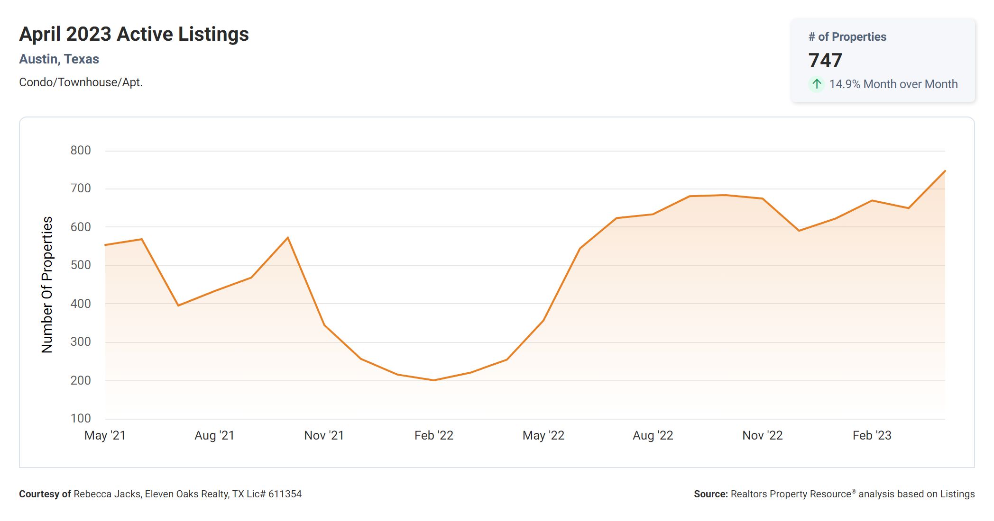Click the Nov '21 axis label

pyautogui.click(x=324, y=435)
